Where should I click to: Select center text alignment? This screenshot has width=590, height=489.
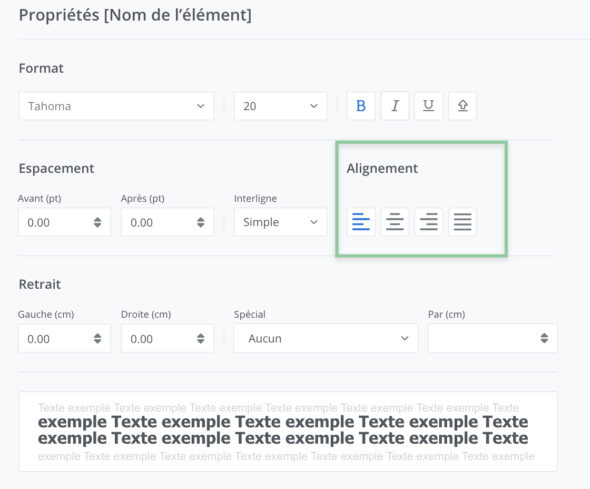(395, 222)
